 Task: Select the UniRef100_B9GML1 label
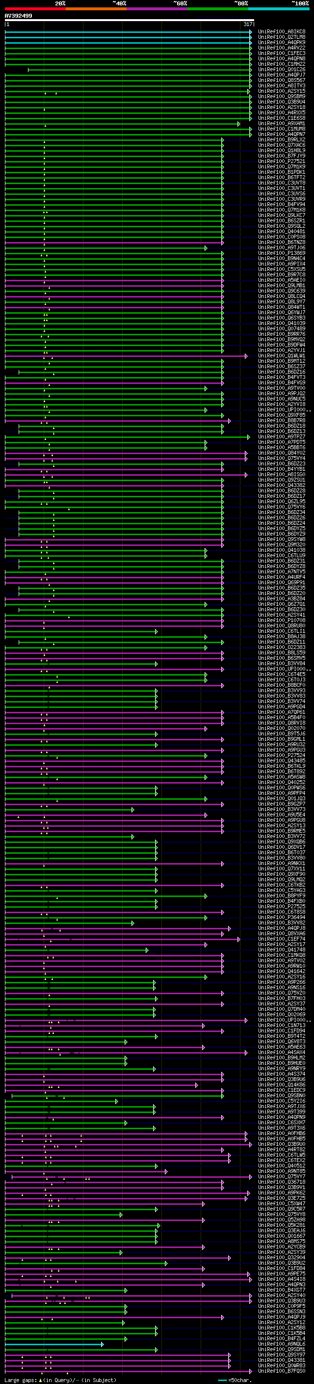282,739
